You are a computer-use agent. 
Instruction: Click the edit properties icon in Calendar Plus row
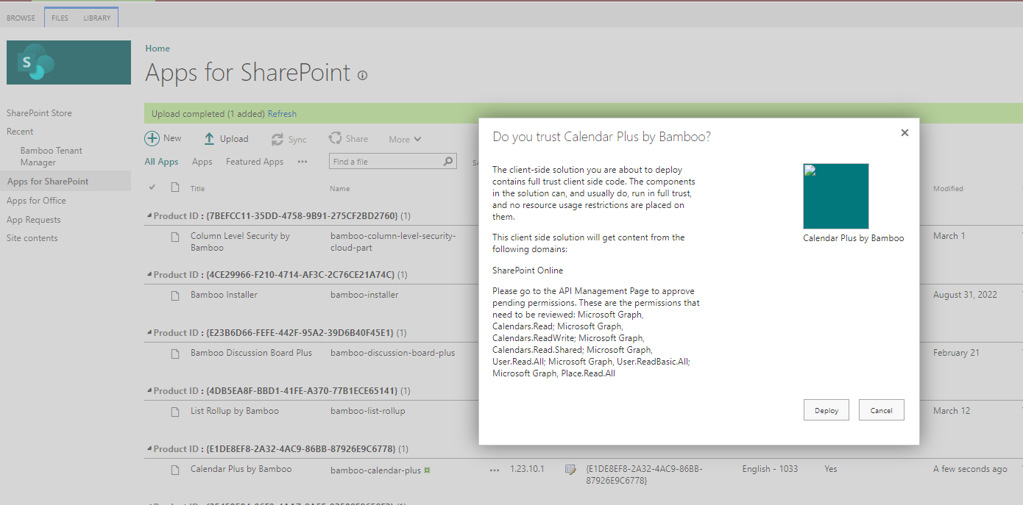(x=570, y=470)
